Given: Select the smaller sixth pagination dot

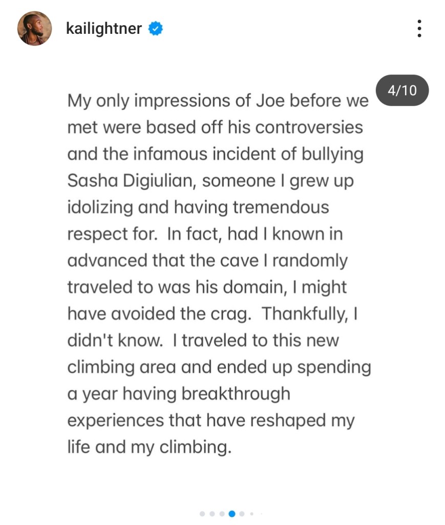Looking at the screenshot, I should point(252,513).
